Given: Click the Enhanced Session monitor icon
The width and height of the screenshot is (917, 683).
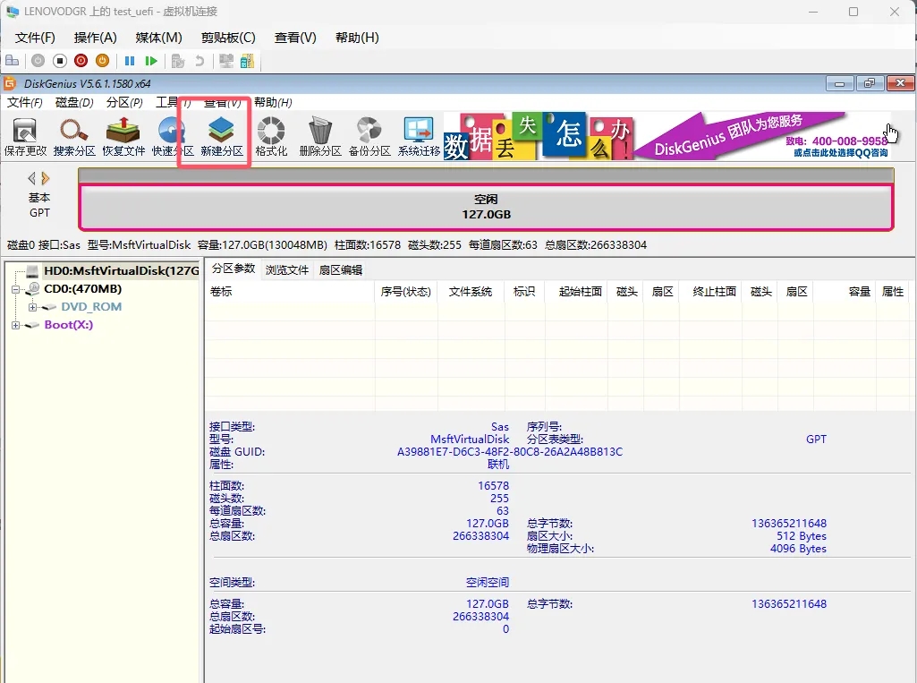Looking at the screenshot, I should (226, 60).
